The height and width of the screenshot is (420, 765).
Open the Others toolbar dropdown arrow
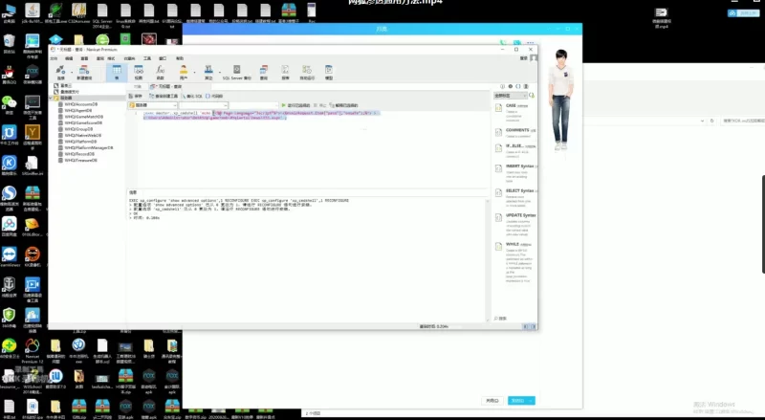[x=220, y=73]
